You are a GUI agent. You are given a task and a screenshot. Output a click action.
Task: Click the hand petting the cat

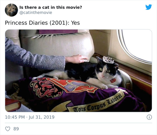(x=76, y=59)
